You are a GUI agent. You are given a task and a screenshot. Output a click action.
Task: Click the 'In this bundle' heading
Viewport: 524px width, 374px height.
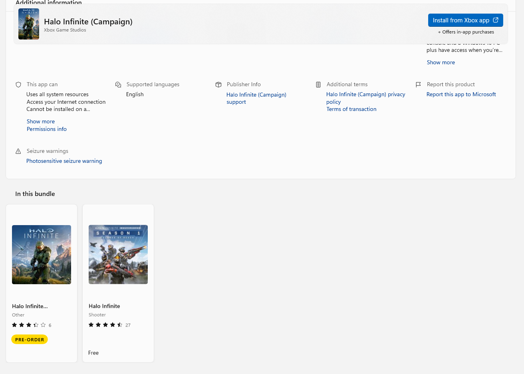pyautogui.click(x=35, y=194)
